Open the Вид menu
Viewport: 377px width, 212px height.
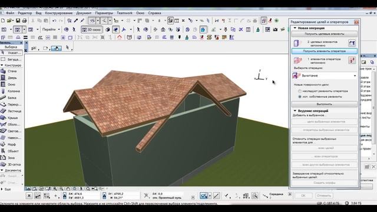(38, 13)
